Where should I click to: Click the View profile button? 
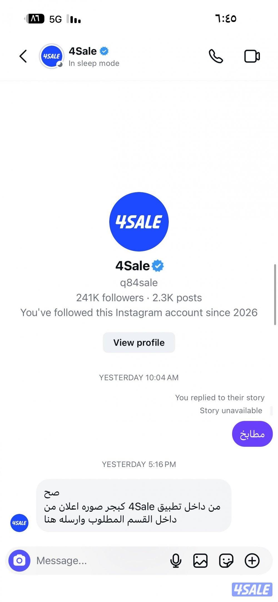pos(139,343)
